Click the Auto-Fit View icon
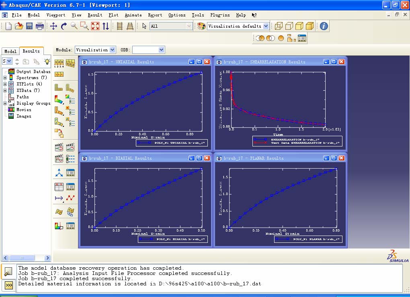410x297 pixels. pos(95,26)
